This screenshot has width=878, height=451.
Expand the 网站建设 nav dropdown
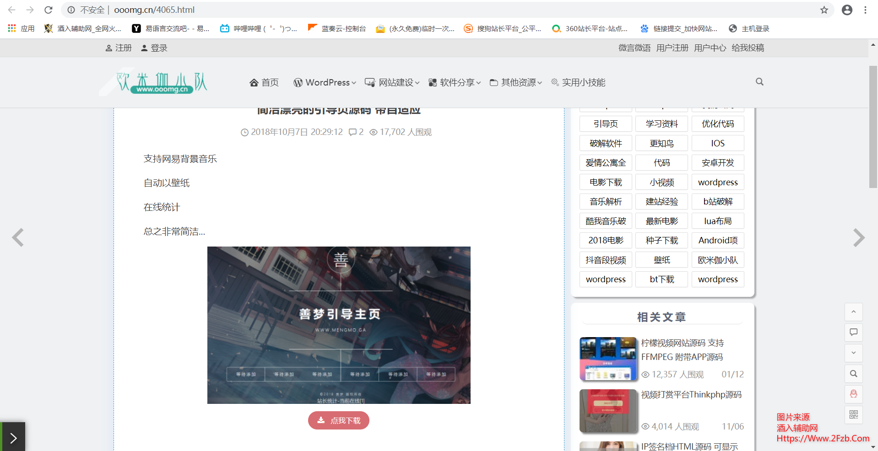click(x=392, y=82)
